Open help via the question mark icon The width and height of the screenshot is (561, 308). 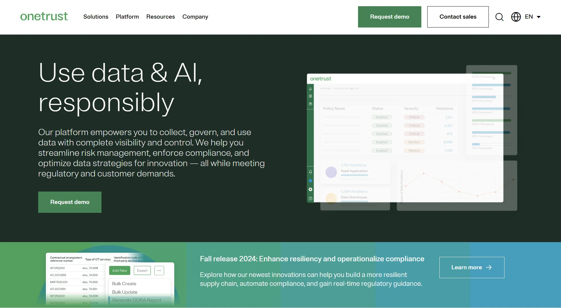tap(310, 198)
